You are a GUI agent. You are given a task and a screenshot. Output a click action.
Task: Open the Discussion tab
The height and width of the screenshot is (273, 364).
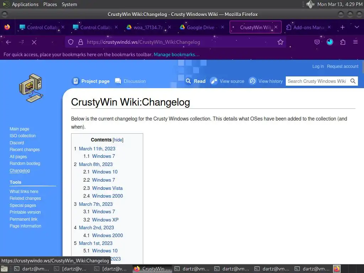[x=130, y=81]
